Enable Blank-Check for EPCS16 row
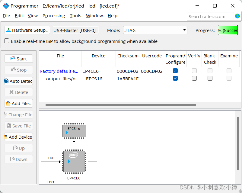Screen dimensions: 242x193 (x=210, y=78)
